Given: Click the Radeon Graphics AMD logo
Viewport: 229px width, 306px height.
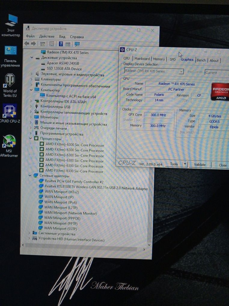Looking at the screenshot, I should click(x=220, y=92).
